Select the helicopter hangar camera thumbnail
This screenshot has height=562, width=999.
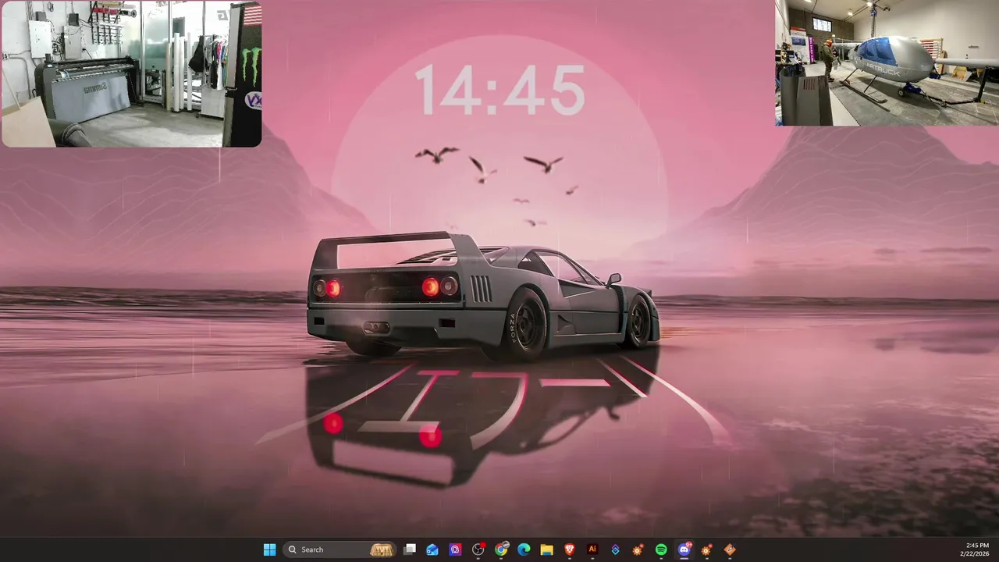pos(887,62)
